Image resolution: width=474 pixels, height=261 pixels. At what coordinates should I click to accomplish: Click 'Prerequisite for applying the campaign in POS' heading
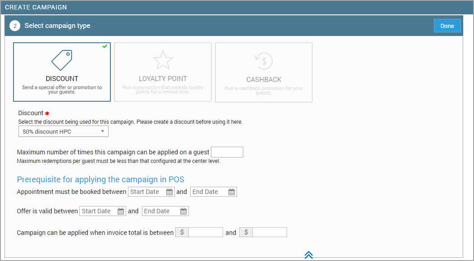pos(100,180)
